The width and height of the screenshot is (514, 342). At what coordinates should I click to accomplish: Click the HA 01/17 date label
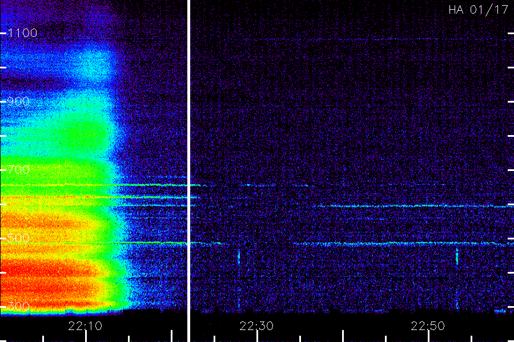pyautogui.click(x=478, y=10)
